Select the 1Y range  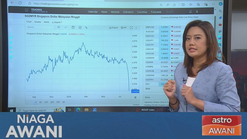pyautogui.click(x=36, y=102)
